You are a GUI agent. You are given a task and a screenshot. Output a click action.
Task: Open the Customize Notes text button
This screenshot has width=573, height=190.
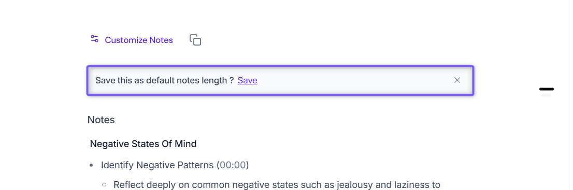pyautogui.click(x=139, y=40)
